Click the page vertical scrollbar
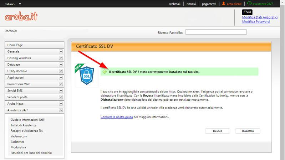Viewport: 285px width, 160px height. [282, 80]
